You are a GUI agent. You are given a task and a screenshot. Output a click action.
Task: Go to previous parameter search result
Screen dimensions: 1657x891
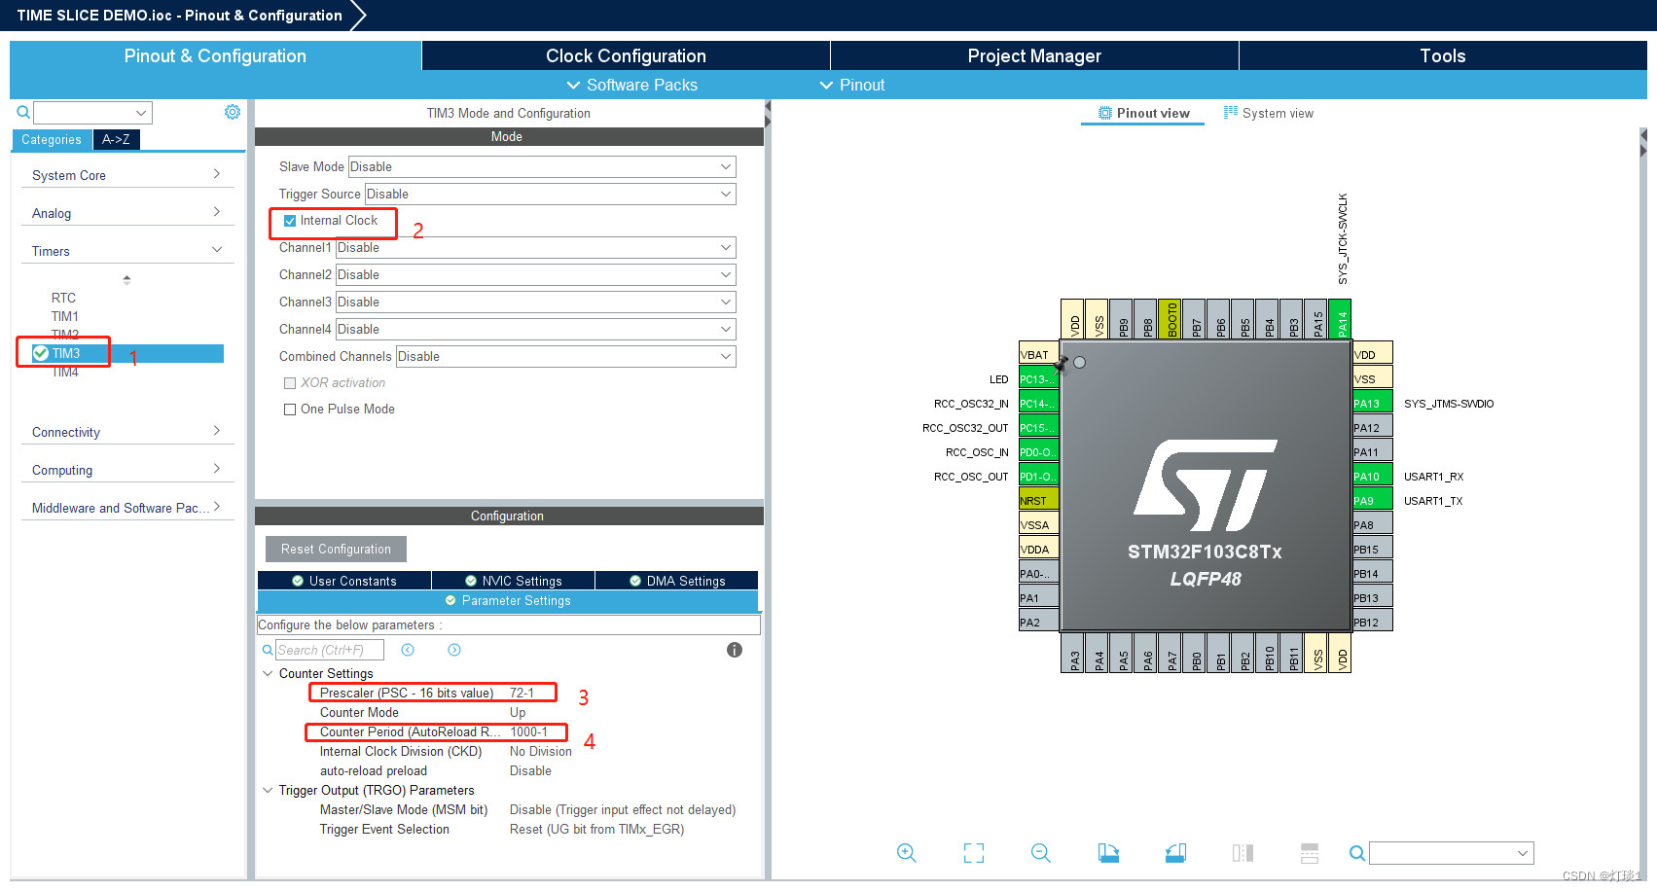point(408,650)
